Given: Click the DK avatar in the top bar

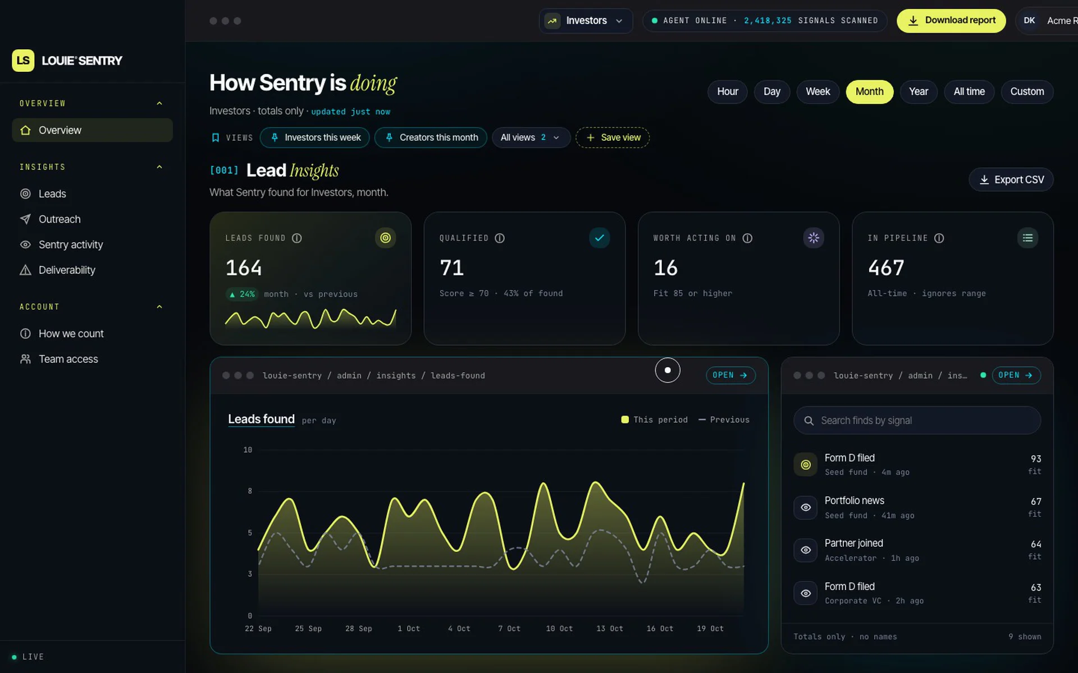Looking at the screenshot, I should pyautogui.click(x=1029, y=21).
